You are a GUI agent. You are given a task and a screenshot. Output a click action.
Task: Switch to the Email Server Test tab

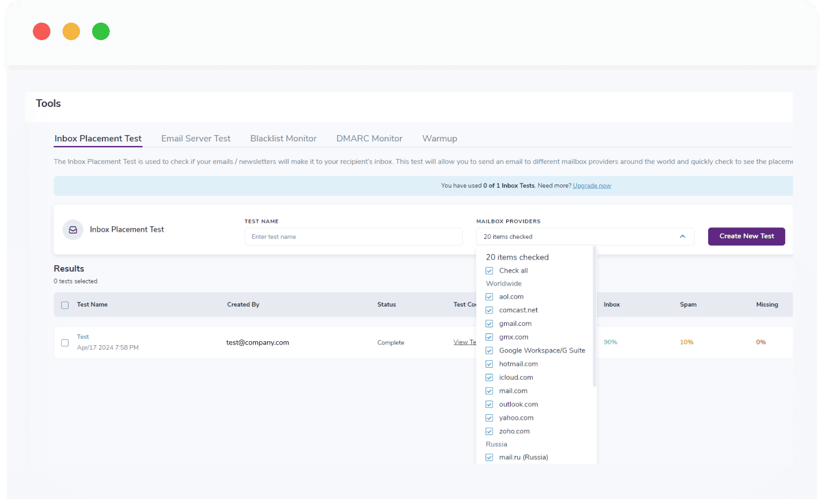(x=196, y=138)
